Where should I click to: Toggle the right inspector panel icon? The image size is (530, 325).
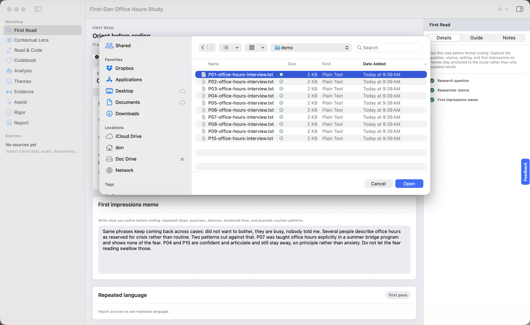(x=519, y=9)
